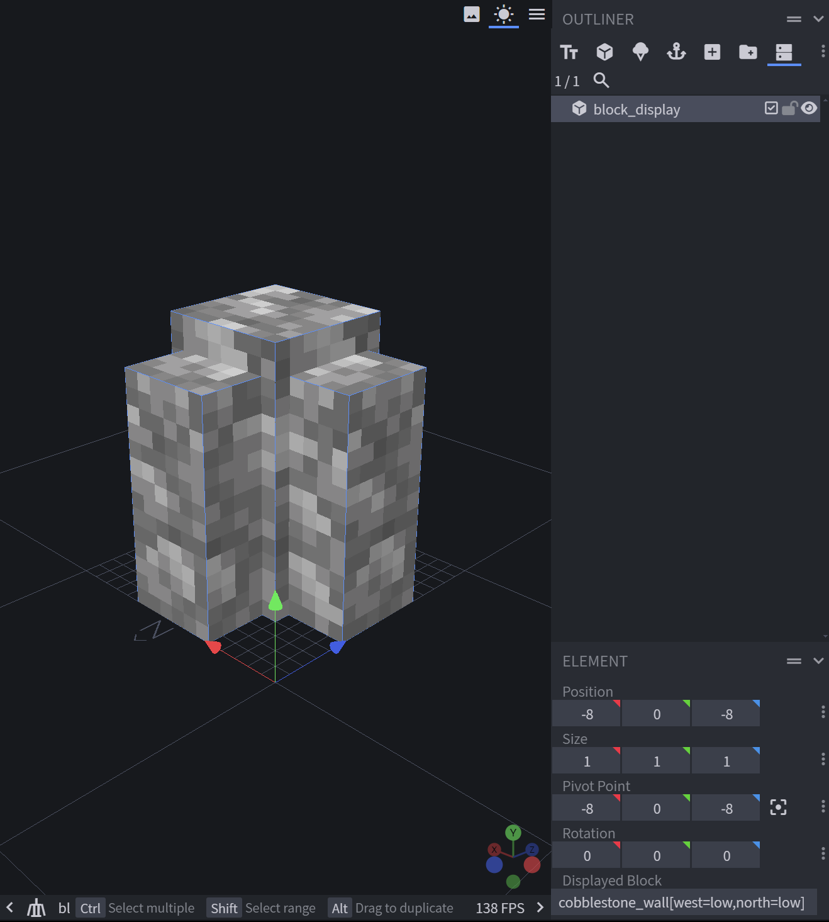Edit Position X field

point(587,714)
